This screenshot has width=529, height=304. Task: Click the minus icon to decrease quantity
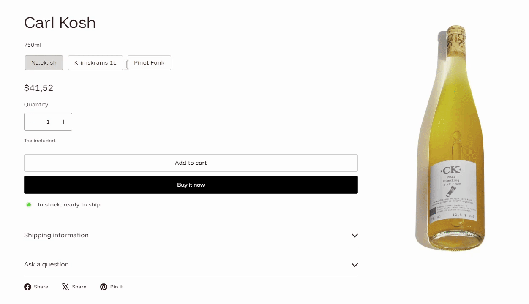click(x=33, y=122)
